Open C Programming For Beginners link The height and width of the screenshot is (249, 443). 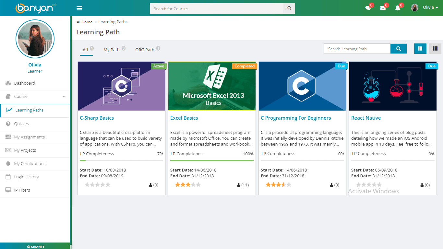(x=296, y=118)
